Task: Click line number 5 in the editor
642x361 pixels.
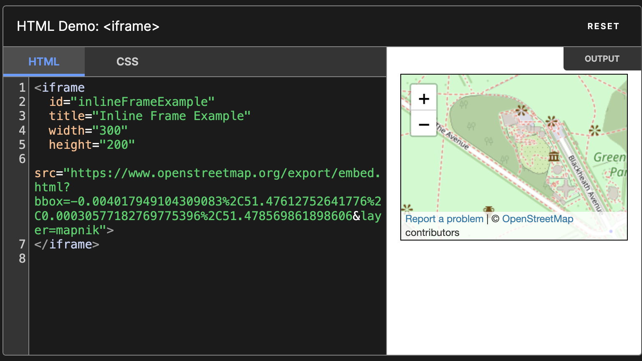Action: click(x=22, y=145)
